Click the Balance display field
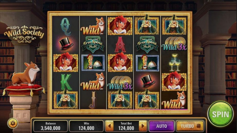237x133 pixels. (50, 126)
